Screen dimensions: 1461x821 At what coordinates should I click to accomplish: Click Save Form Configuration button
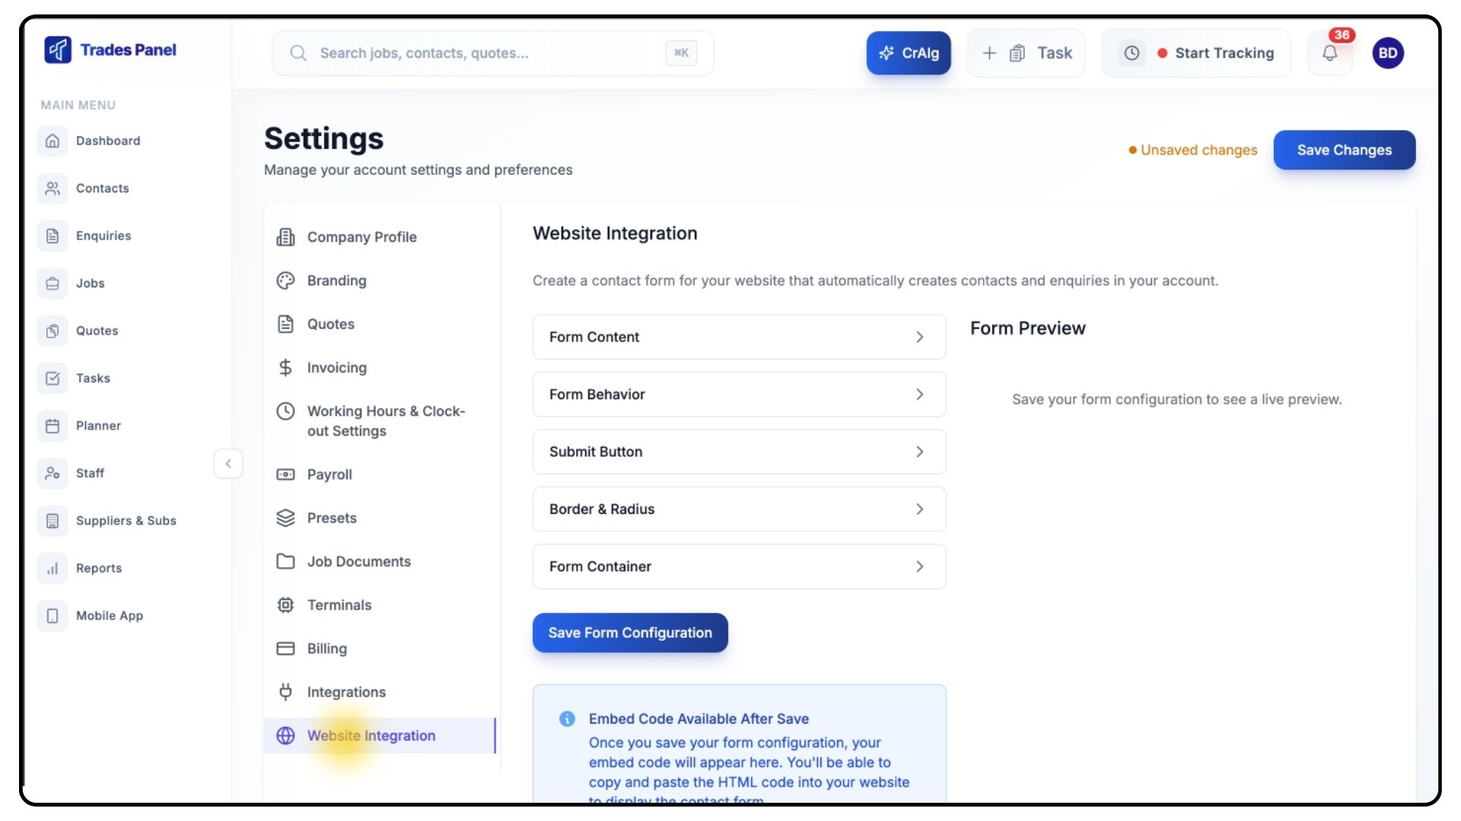pos(630,632)
